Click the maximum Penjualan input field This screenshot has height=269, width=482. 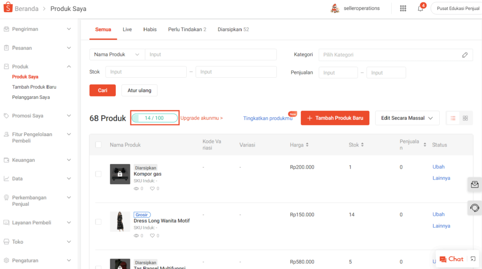(386, 73)
